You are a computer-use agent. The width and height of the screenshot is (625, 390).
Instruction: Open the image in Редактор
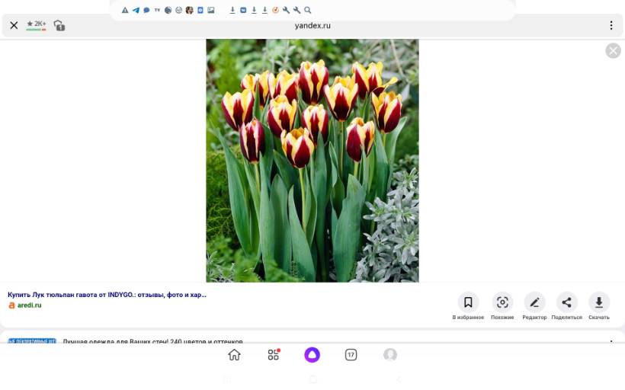click(x=534, y=302)
